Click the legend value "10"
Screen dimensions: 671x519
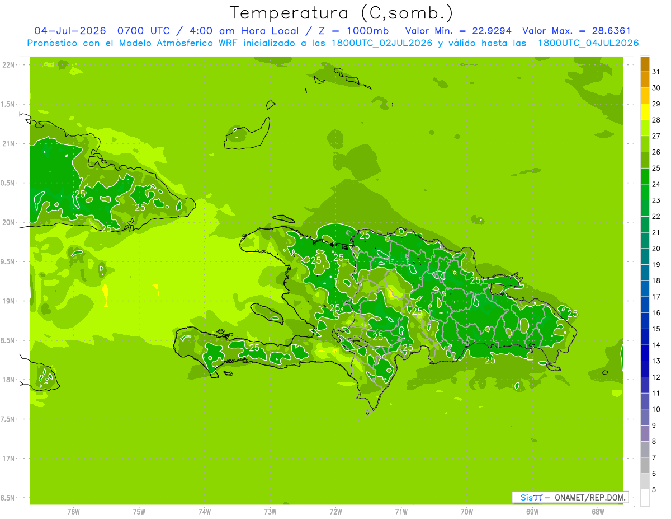pyautogui.click(x=656, y=409)
